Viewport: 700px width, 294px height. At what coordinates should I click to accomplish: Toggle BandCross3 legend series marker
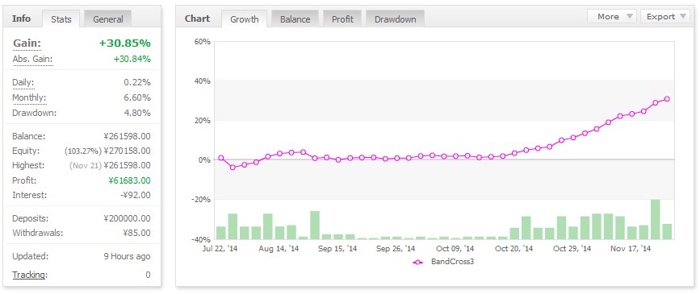click(x=418, y=262)
